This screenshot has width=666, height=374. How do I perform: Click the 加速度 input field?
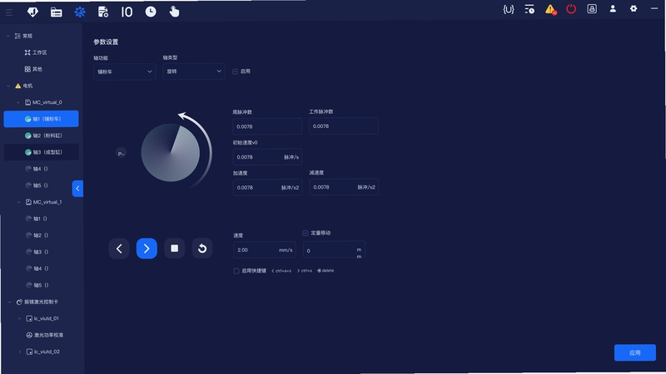click(267, 188)
